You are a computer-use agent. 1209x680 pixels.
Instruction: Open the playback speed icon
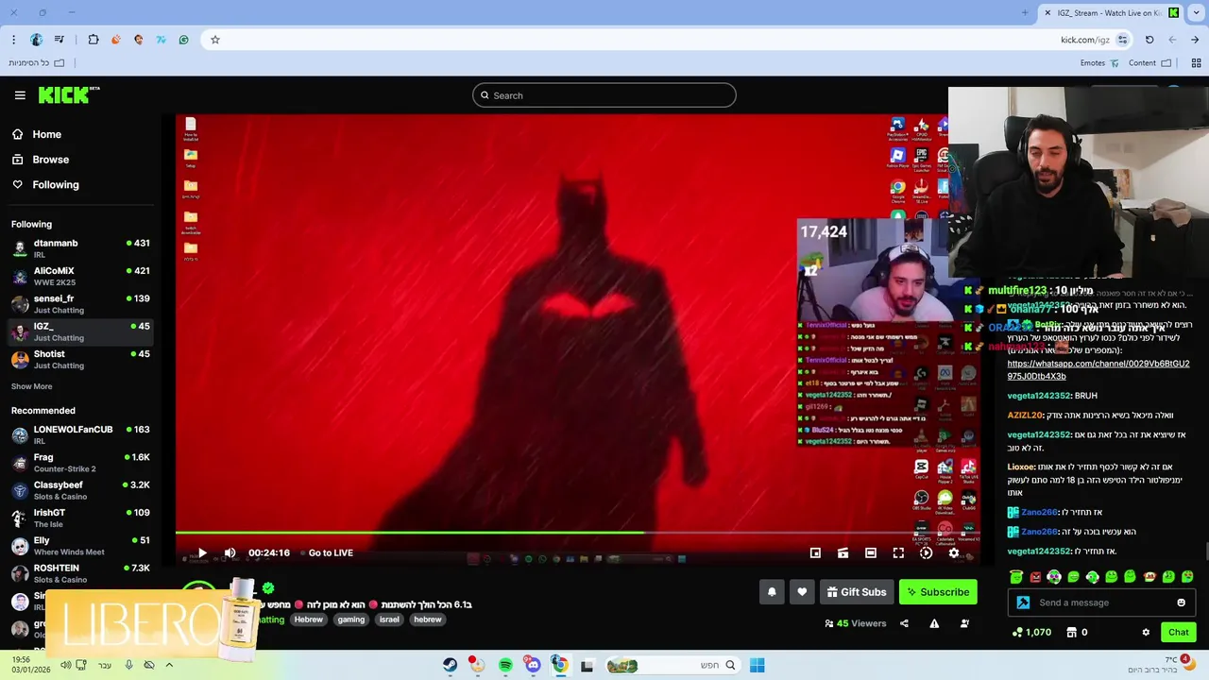[x=926, y=552]
